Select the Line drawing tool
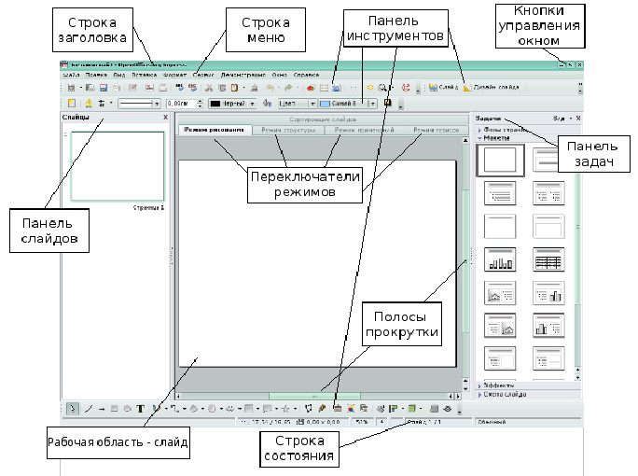The image size is (638, 476). click(x=89, y=409)
